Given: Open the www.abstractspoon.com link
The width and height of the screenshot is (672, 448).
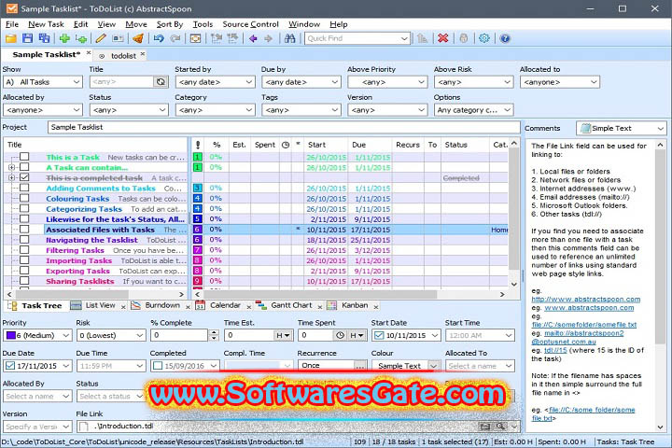Looking at the screenshot, I should tap(589, 308).
